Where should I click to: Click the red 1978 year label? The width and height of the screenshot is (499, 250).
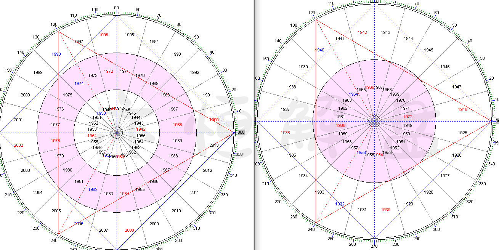(55, 141)
